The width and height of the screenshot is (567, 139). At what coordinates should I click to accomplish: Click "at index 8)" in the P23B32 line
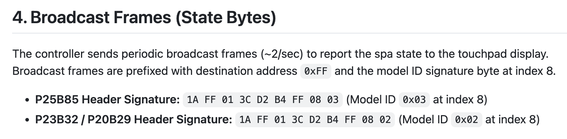click(x=512, y=119)
